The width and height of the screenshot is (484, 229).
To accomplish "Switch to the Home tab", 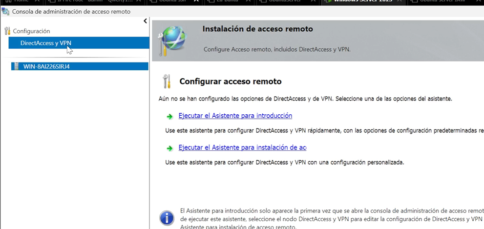I will (x=20, y=1).
